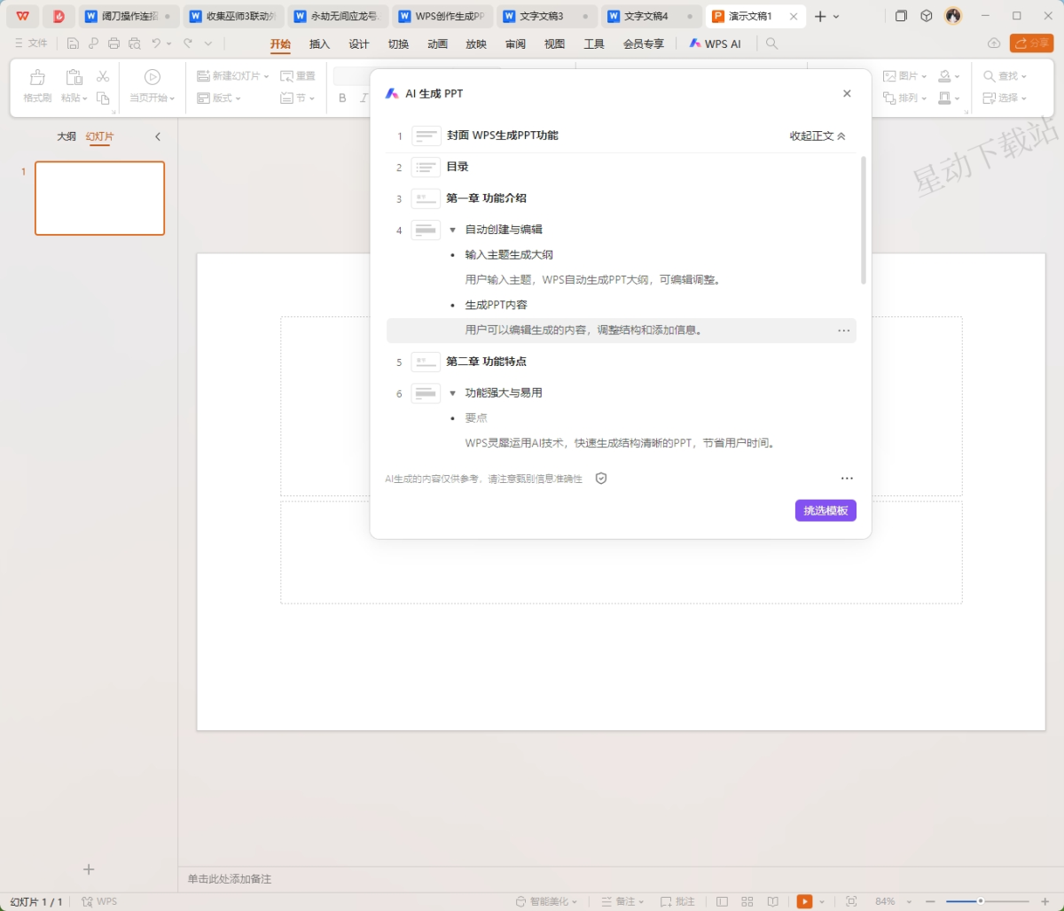Click the Format Painter (格式刷) icon
Viewport: 1064px width, 911px height.
(x=37, y=77)
